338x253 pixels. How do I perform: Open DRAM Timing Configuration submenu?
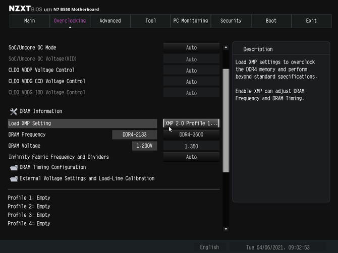tap(52, 167)
